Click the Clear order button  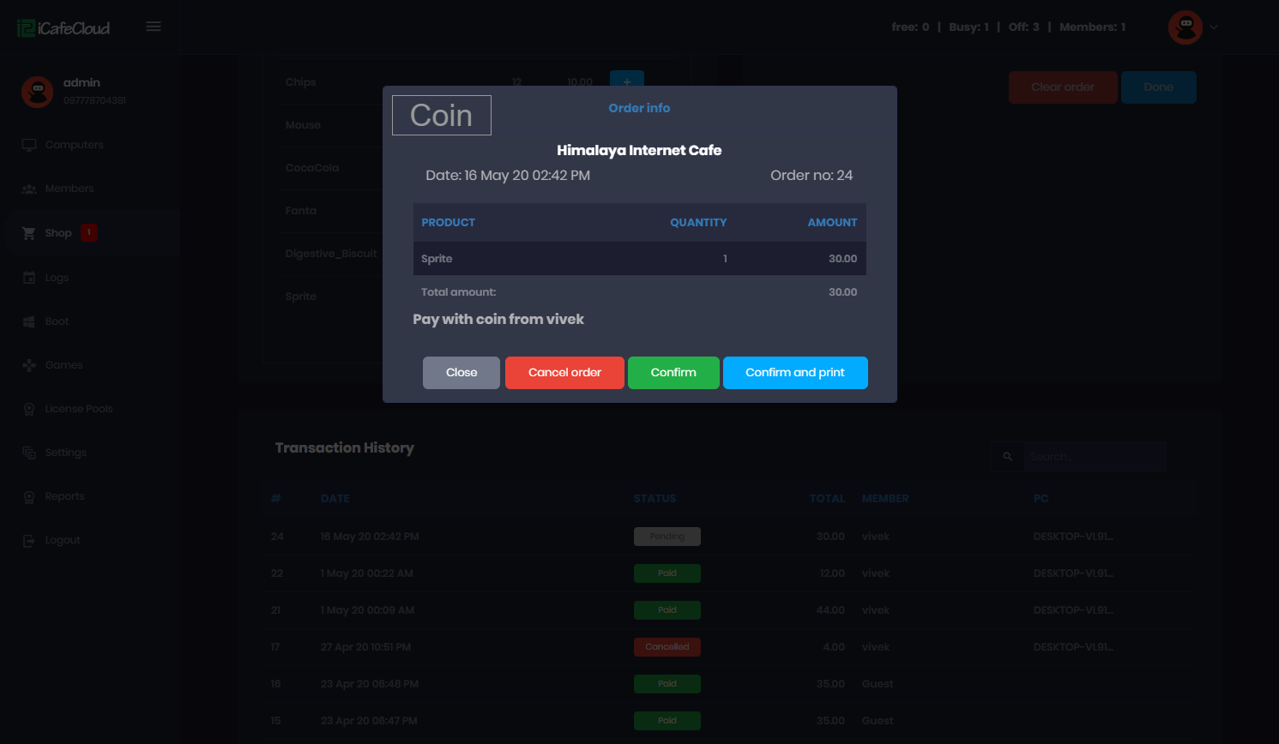[x=1063, y=87]
